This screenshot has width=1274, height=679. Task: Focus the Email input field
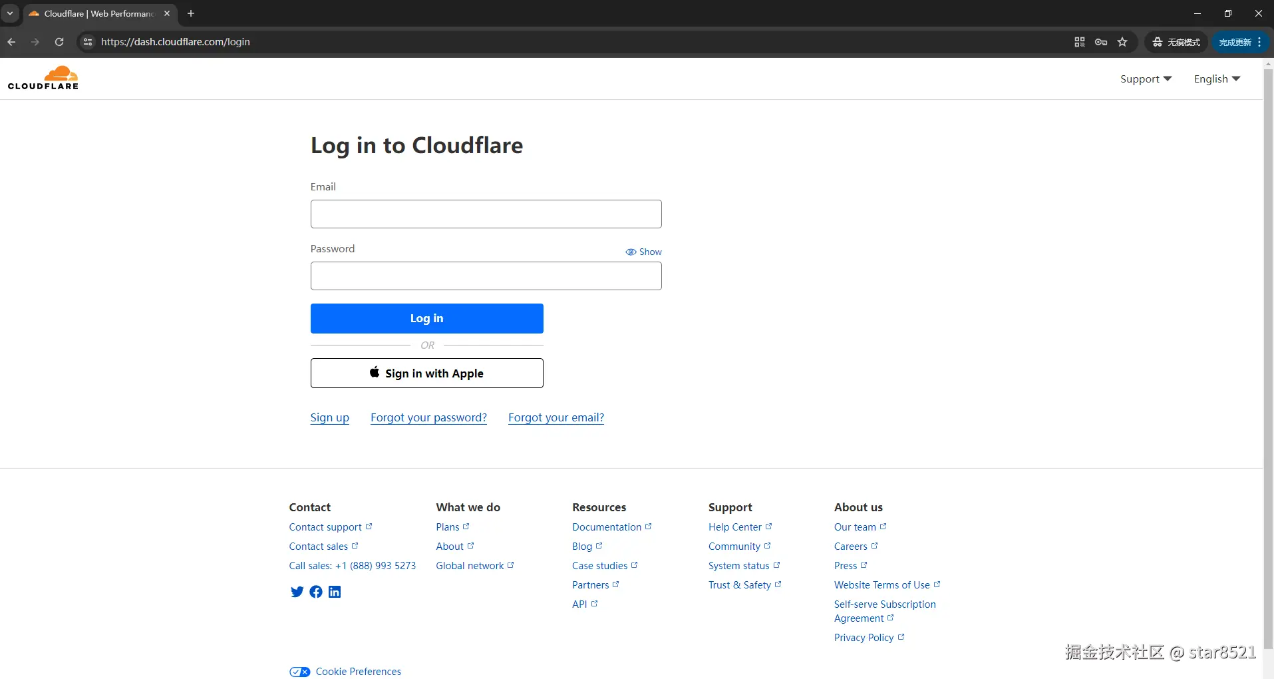pos(486,214)
